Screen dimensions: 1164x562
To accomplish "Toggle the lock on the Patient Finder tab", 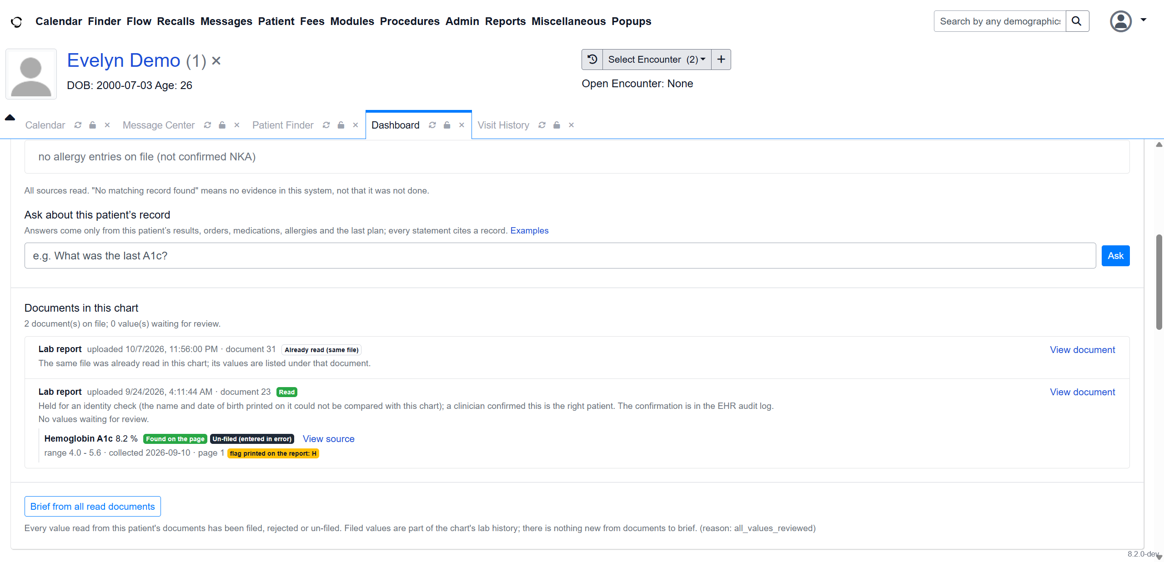I will [x=341, y=125].
